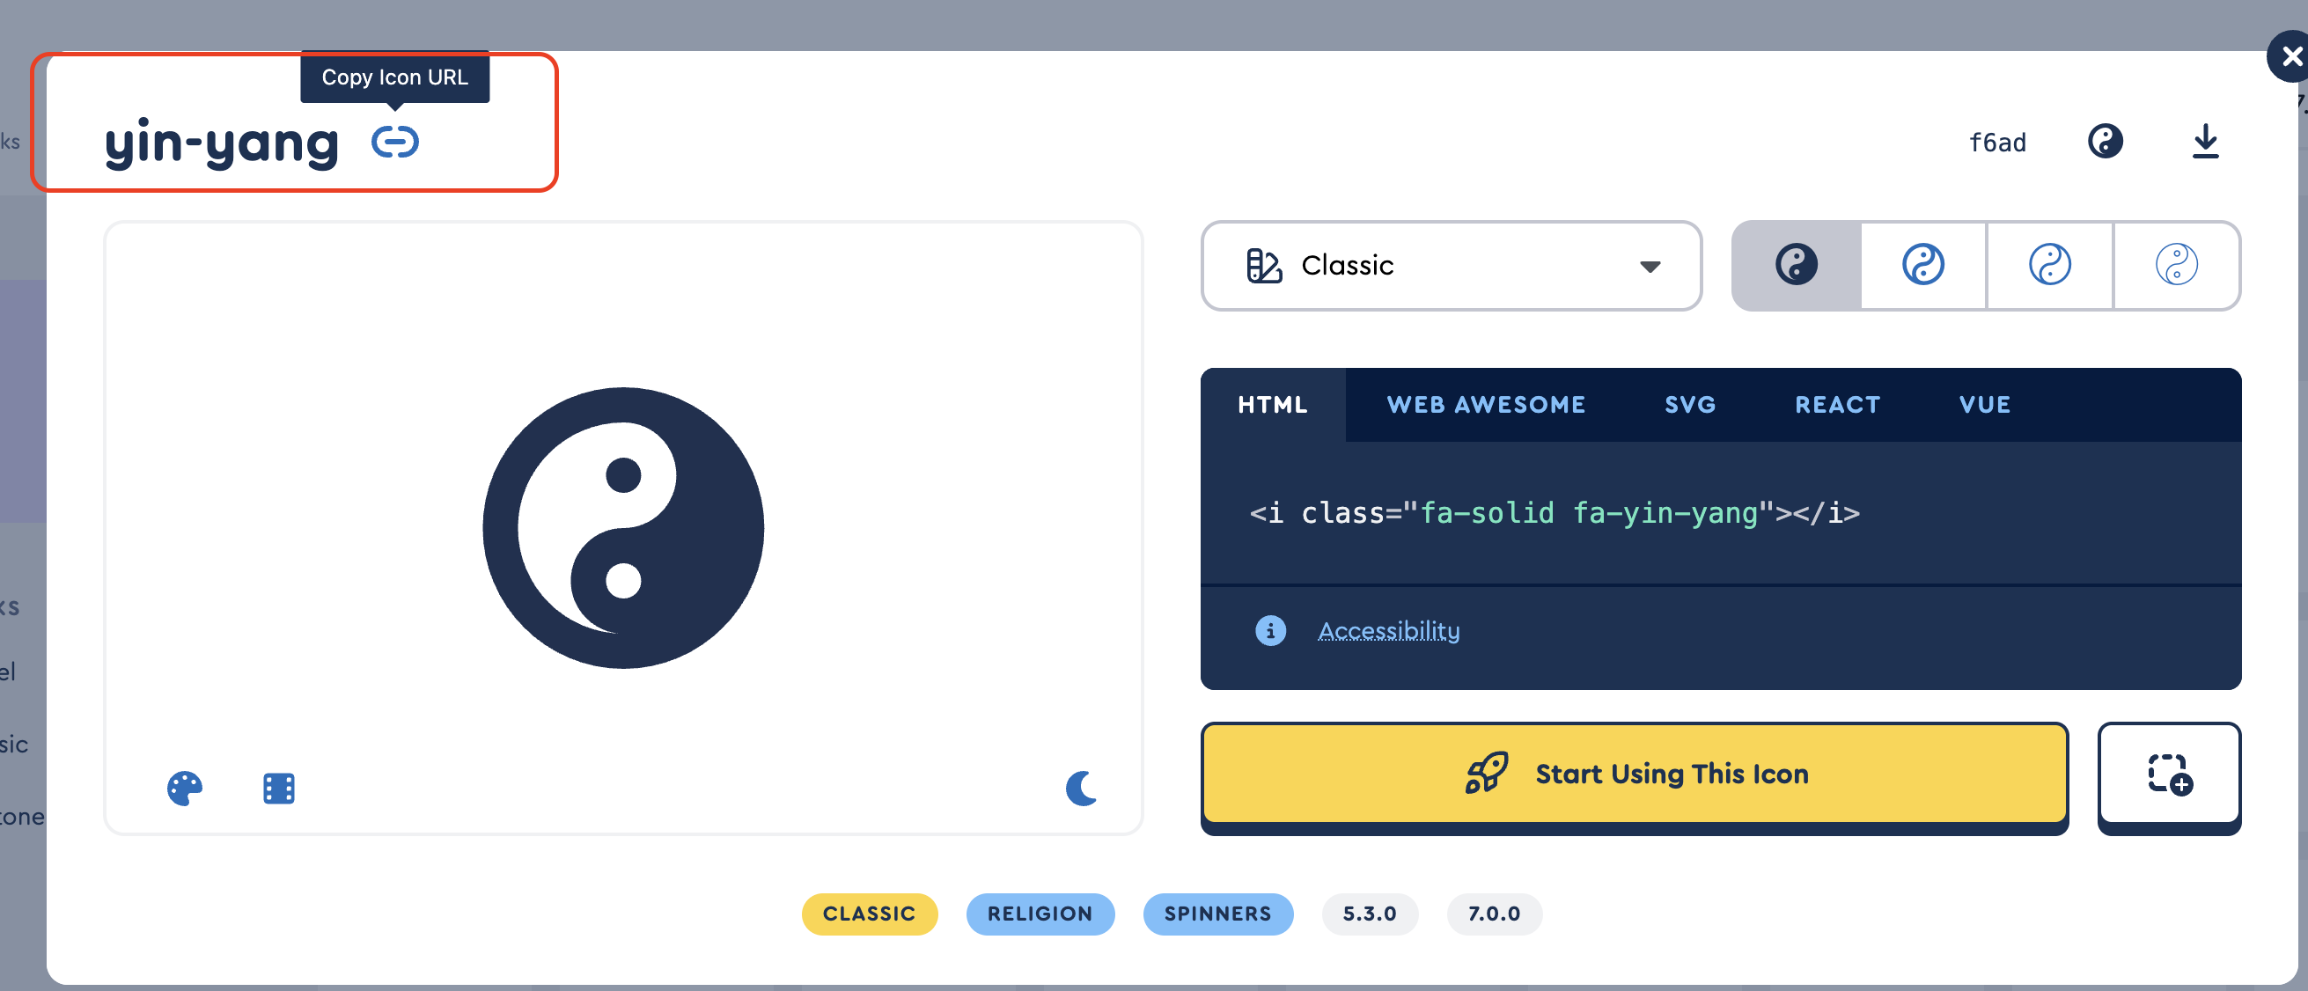
Task: Open the Accessibility link
Action: [x=1388, y=631]
